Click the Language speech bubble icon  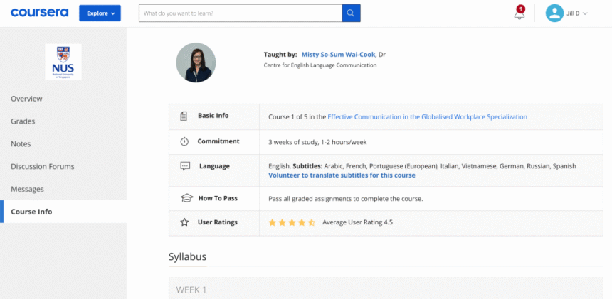click(x=185, y=166)
